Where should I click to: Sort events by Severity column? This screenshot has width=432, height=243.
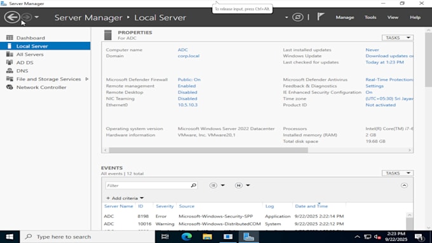pyautogui.click(x=165, y=206)
